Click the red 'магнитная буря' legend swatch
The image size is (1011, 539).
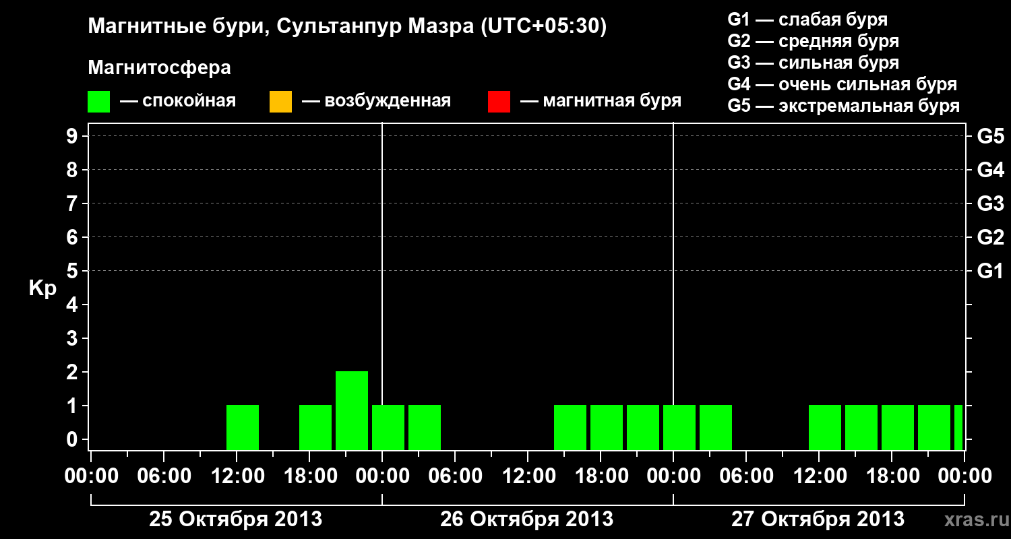click(x=499, y=102)
